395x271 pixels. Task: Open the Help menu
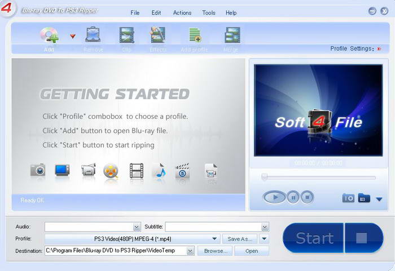231,12
